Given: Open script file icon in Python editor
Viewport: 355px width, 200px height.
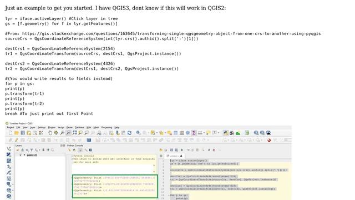Looking at the screenshot, I should click(x=161, y=150).
